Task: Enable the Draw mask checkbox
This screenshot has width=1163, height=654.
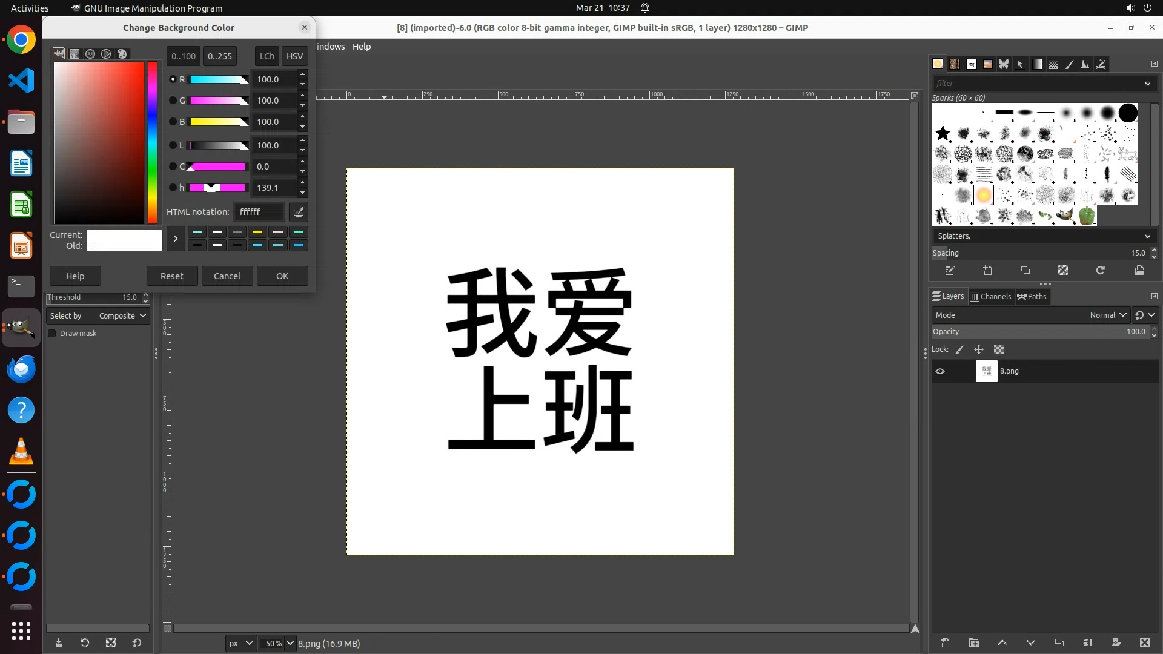Action: pyautogui.click(x=52, y=334)
